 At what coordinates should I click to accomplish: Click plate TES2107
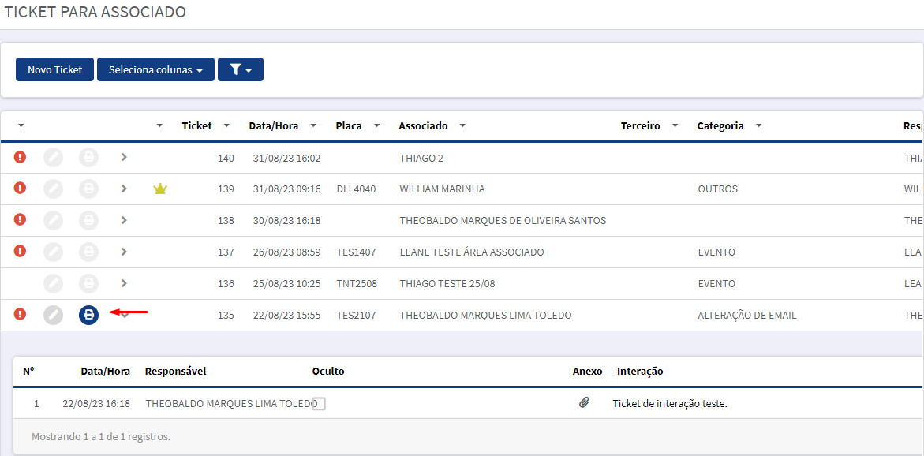[x=356, y=316]
